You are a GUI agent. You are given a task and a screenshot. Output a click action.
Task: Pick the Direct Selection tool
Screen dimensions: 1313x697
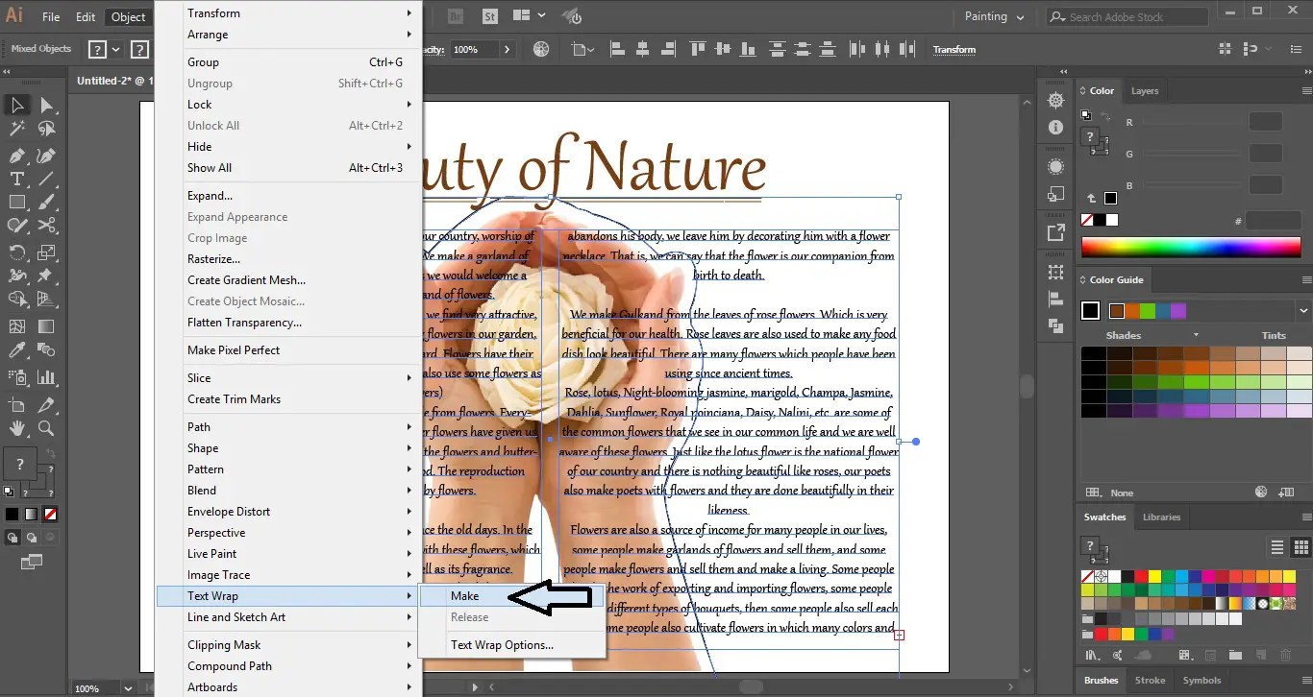(46, 106)
